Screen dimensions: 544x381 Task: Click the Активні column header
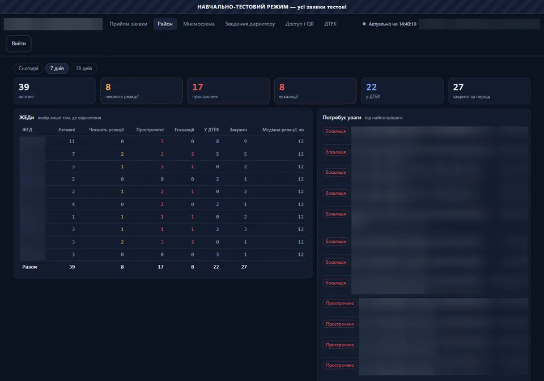click(67, 130)
